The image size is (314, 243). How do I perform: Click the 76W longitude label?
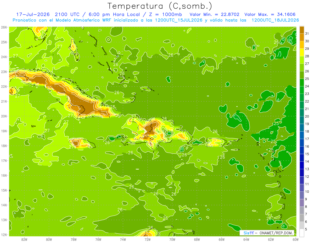98,239
